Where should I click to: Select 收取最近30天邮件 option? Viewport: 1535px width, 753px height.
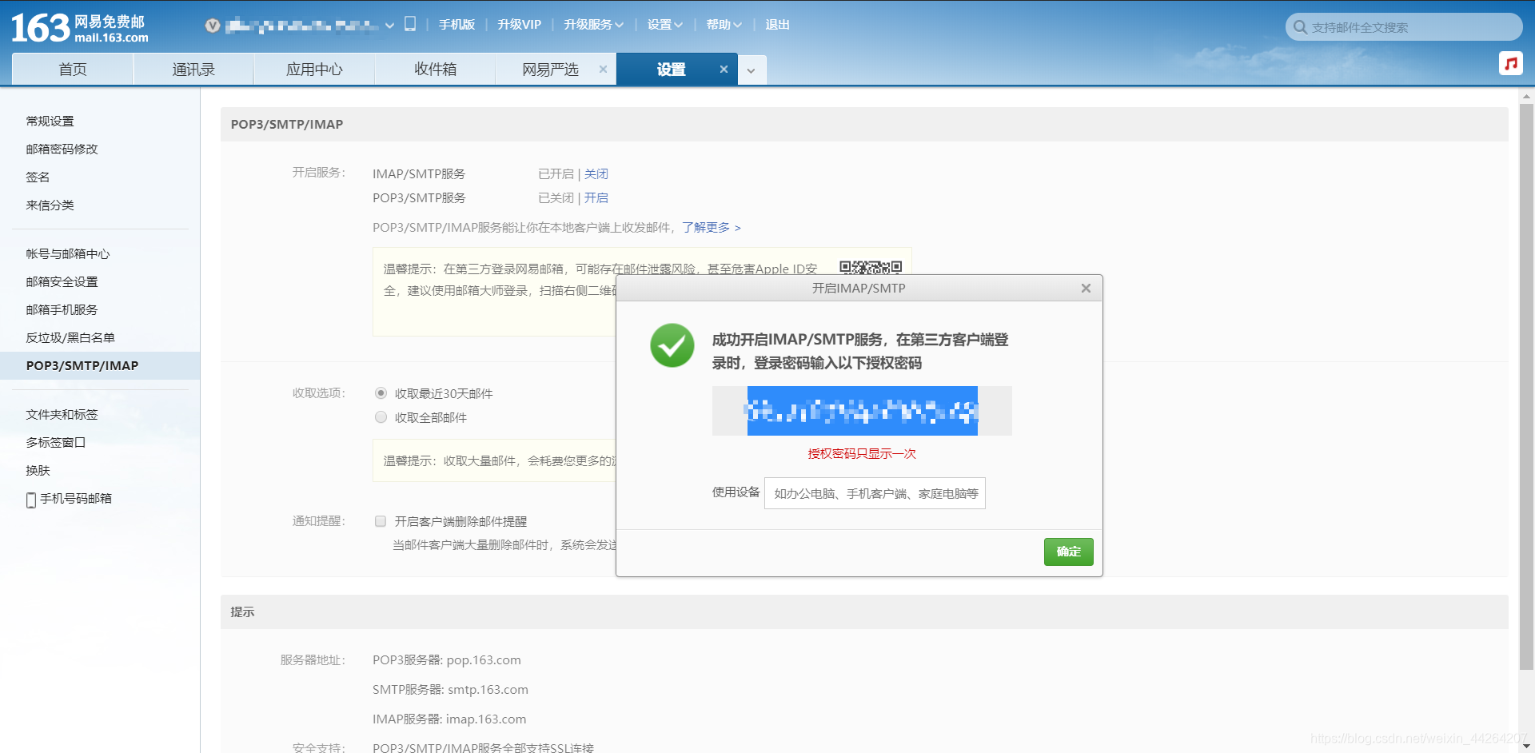click(381, 393)
